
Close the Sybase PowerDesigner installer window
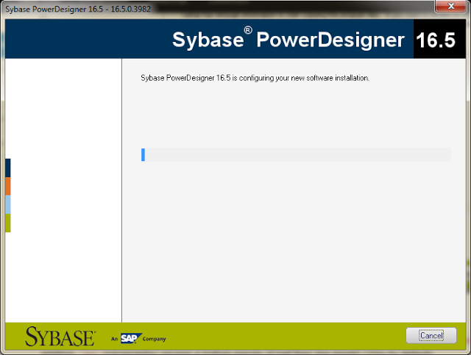(x=450, y=6)
